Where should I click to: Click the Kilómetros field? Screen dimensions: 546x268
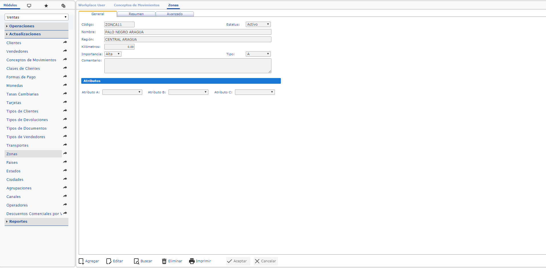tap(119, 47)
